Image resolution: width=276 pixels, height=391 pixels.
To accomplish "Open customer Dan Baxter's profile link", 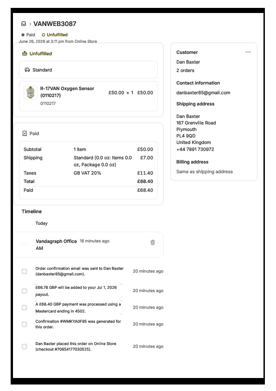I will 188,62.
